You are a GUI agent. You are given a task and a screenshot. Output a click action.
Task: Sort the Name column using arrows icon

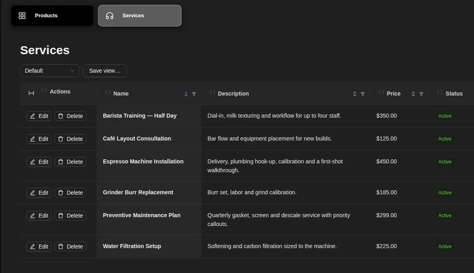[x=186, y=94]
